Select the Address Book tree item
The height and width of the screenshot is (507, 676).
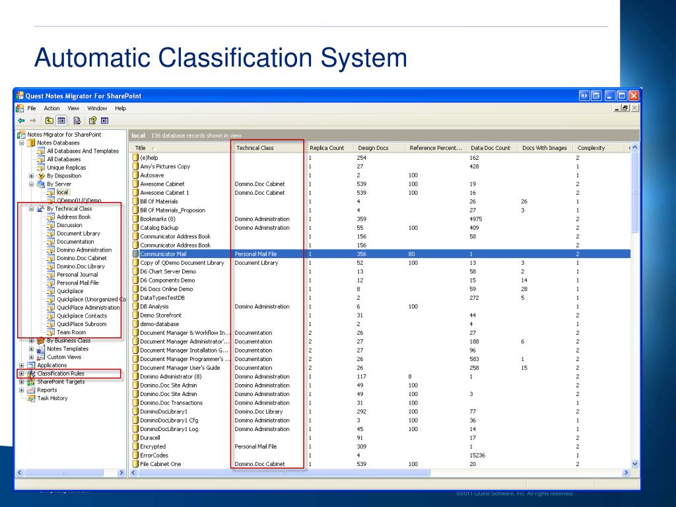click(x=74, y=217)
